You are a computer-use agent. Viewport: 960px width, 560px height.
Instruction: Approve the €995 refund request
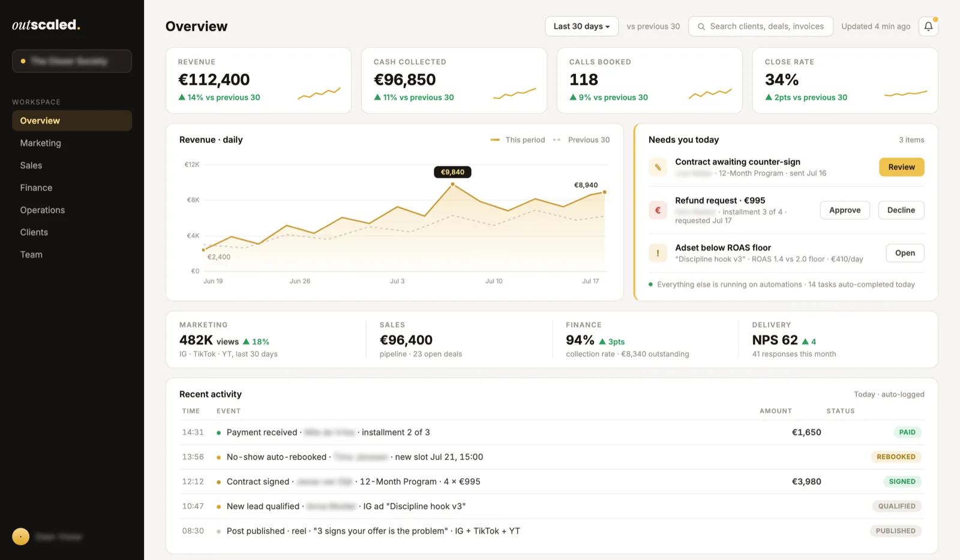coord(845,210)
